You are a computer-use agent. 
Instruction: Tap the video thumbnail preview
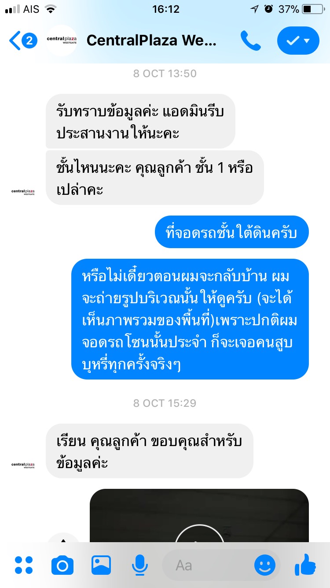[199, 516]
